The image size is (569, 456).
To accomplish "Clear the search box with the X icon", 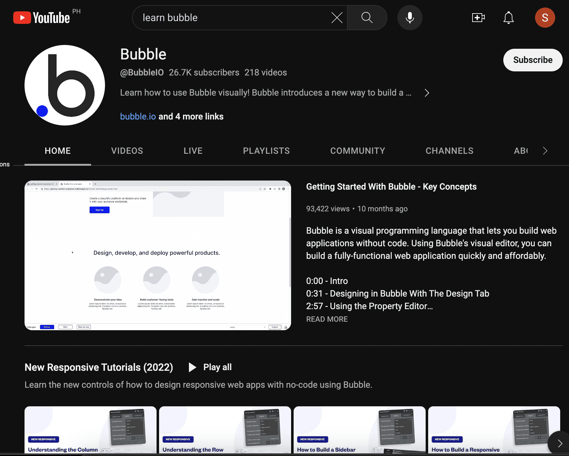I will pos(337,18).
